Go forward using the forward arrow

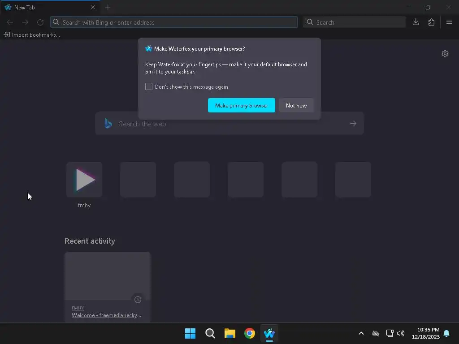(25, 22)
